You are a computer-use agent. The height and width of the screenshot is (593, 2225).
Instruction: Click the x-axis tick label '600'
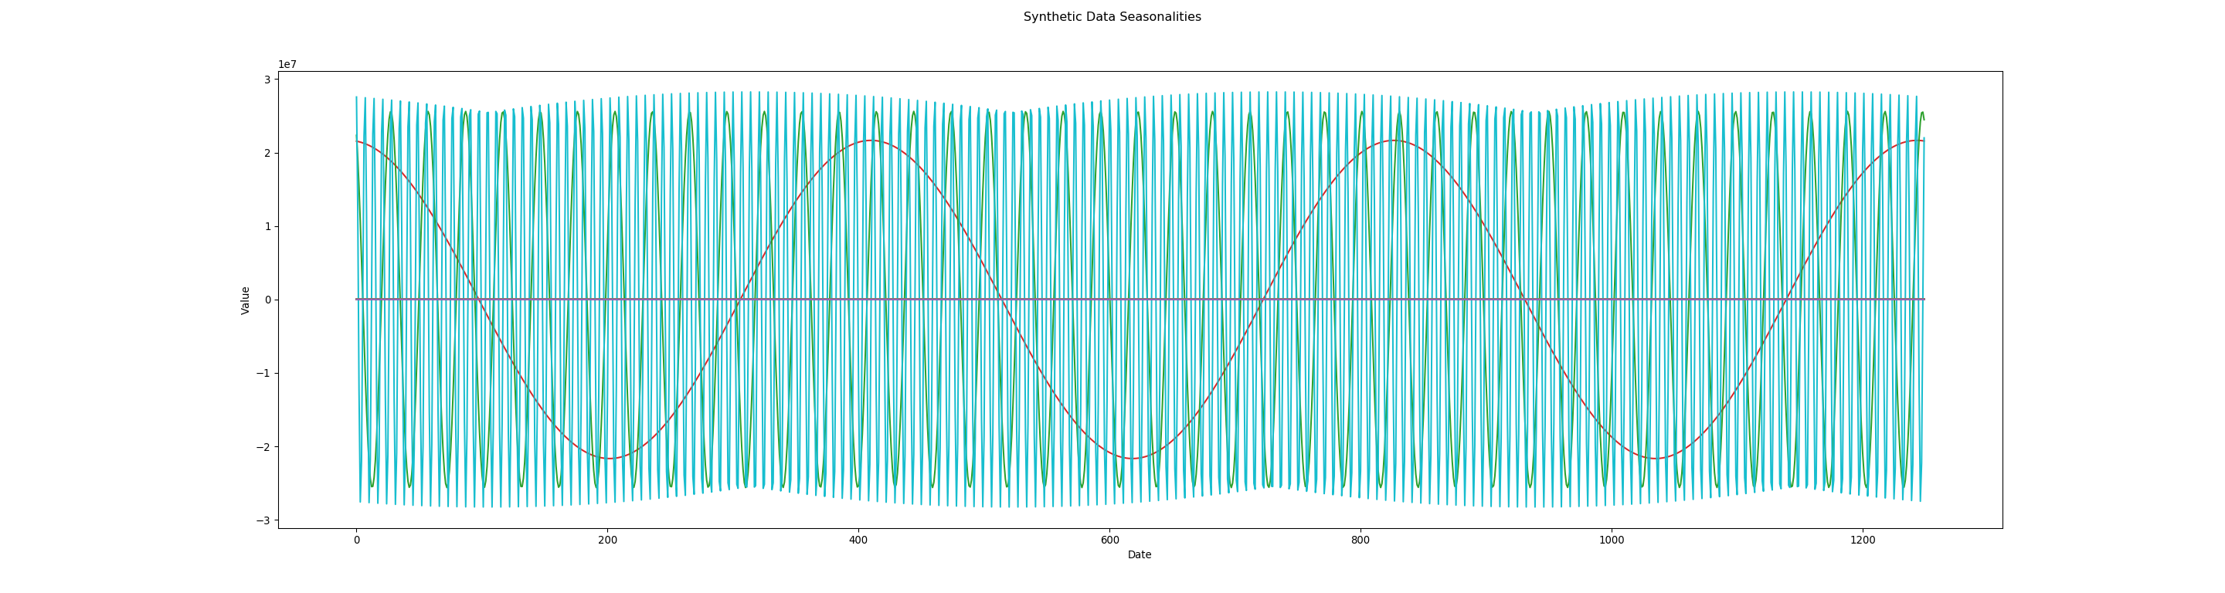coord(1109,540)
